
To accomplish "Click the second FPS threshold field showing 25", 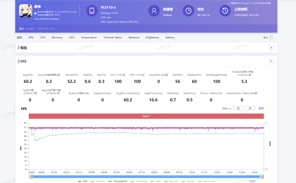I will [x=250, y=108].
